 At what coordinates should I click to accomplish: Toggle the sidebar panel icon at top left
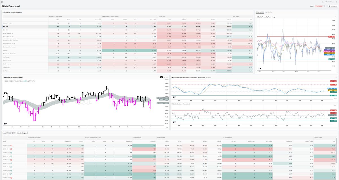2,2
